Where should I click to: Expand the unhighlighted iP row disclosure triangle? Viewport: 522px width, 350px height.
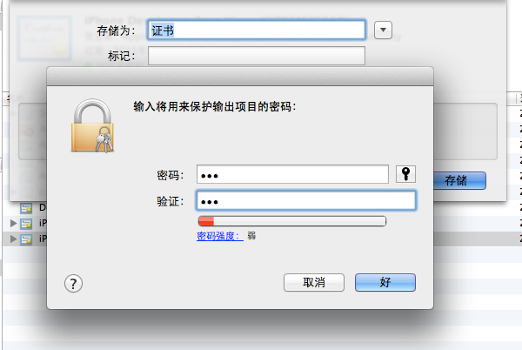coord(13,223)
